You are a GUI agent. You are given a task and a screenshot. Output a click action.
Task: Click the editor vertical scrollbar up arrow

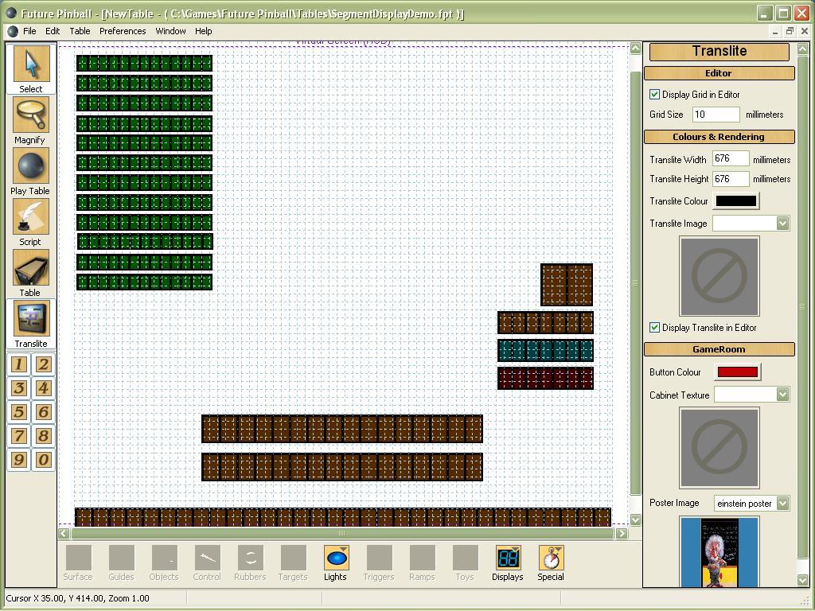(x=635, y=49)
